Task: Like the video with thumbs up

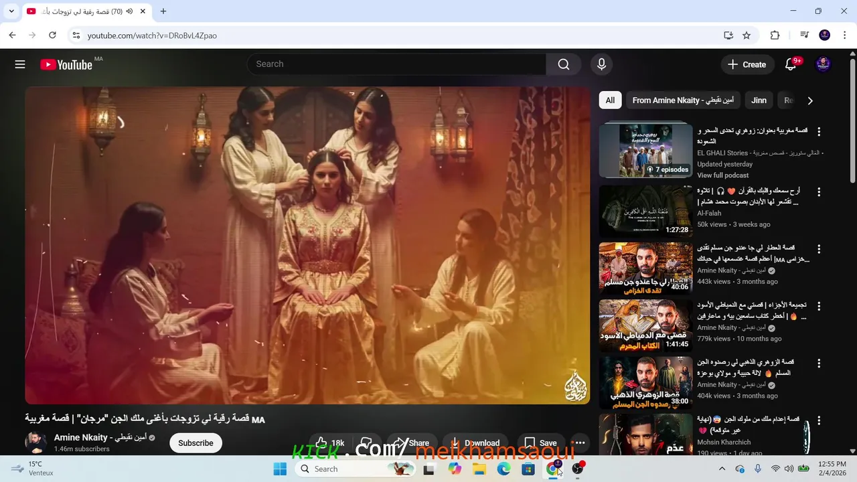Action: tap(329, 443)
